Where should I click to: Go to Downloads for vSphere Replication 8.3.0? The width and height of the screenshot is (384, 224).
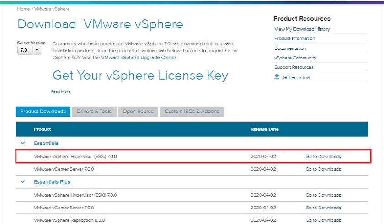click(x=323, y=220)
